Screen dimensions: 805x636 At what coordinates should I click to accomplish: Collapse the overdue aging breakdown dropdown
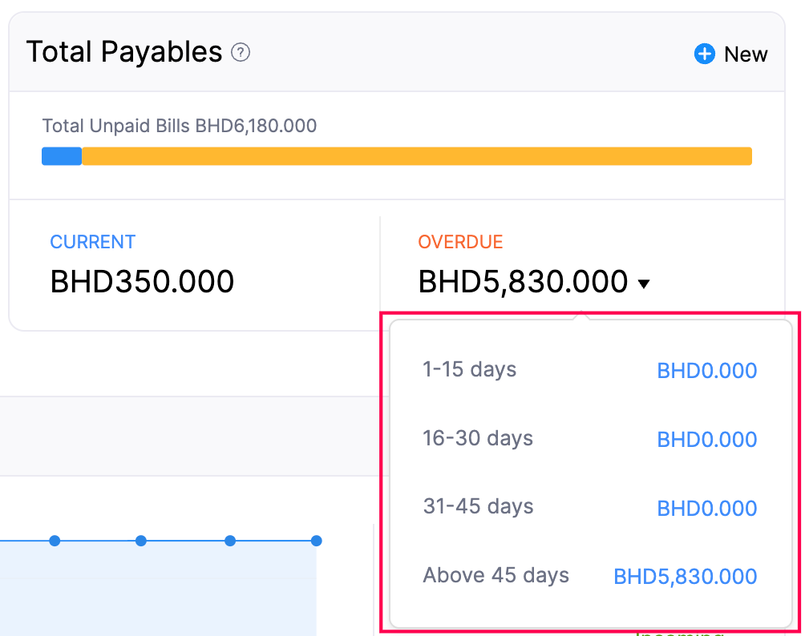tap(644, 282)
